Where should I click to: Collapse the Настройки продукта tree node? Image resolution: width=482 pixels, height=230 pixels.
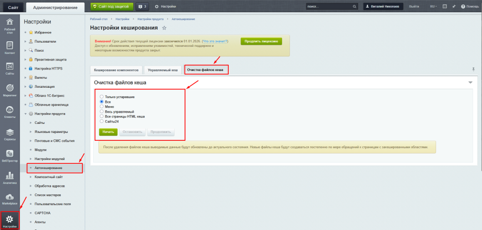[x=25, y=114]
